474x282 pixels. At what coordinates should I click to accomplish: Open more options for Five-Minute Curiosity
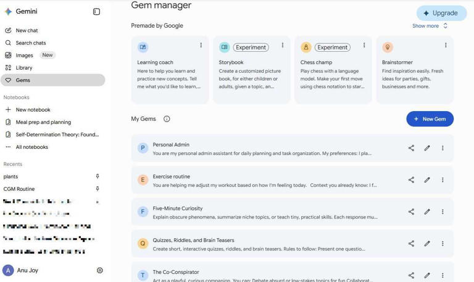click(x=443, y=212)
